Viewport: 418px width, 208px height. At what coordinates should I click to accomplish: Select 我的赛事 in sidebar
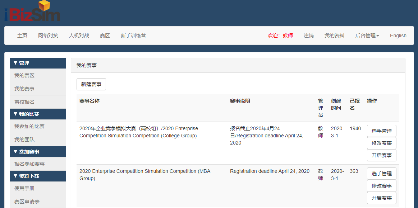pos(38,89)
